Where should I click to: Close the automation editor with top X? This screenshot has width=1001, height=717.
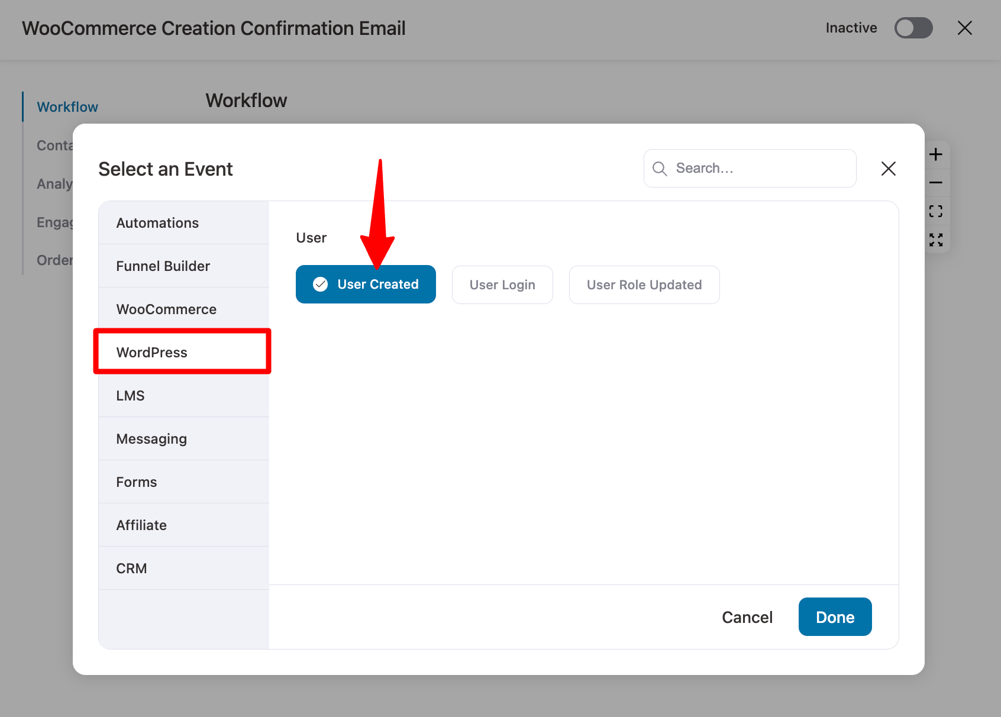click(965, 28)
